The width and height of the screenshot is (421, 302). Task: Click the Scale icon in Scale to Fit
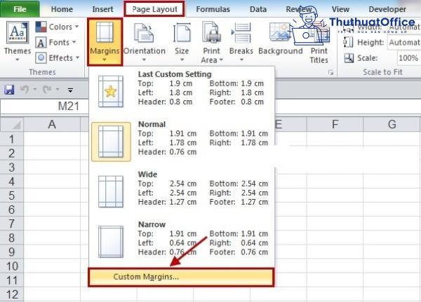tap(349, 58)
